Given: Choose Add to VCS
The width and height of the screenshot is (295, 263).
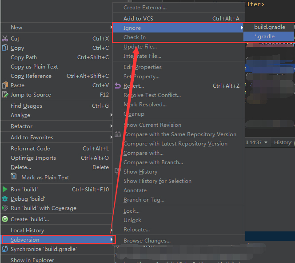Looking at the screenshot, I should click(x=179, y=18).
